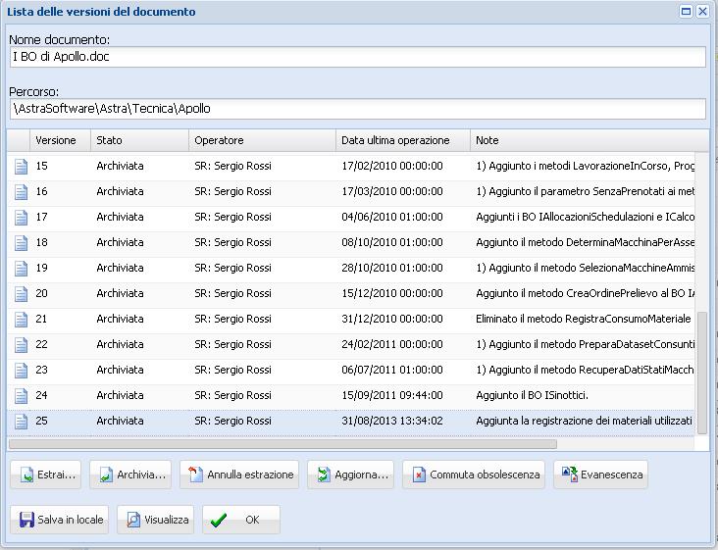718x550 pixels.
Task: Sort by the Versione column header
Action: [59, 140]
